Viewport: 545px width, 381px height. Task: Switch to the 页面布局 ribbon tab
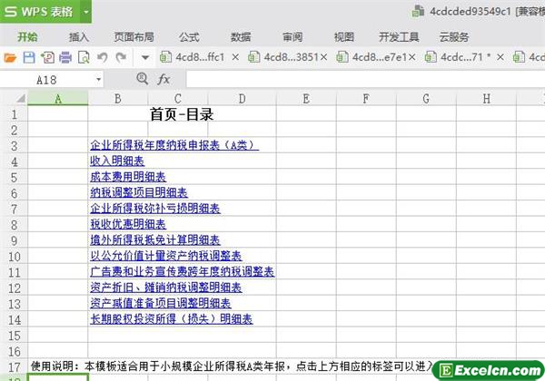point(134,37)
